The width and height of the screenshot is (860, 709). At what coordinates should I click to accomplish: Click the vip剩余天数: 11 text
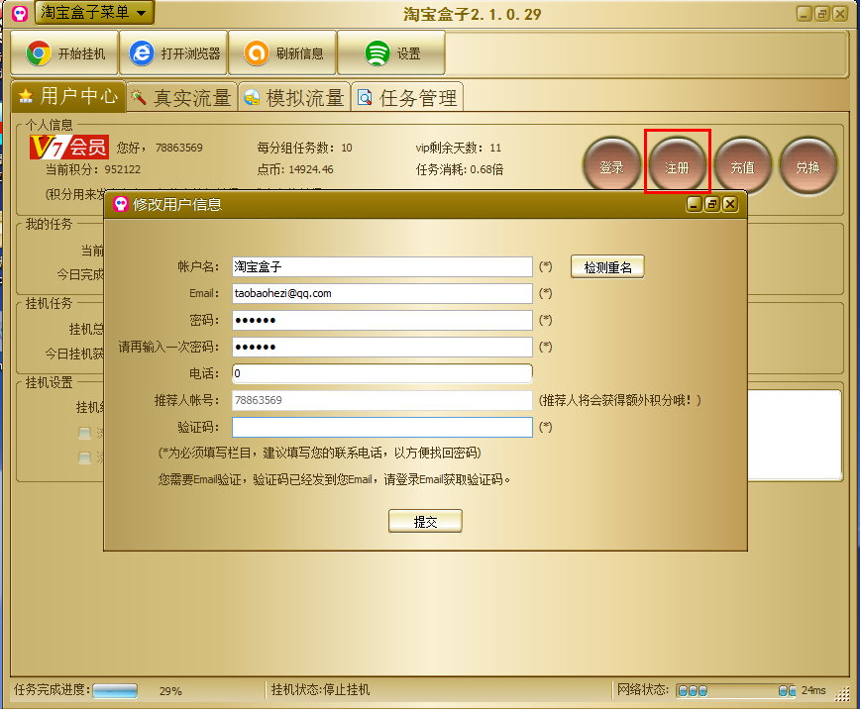click(x=459, y=148)
